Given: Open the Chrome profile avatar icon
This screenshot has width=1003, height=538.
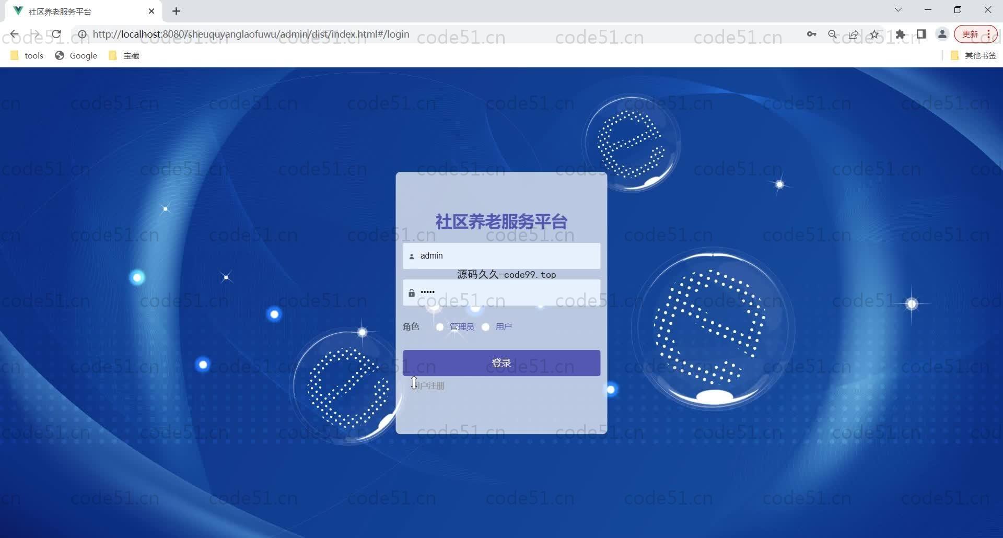Looking at the screenshot, I should click(942, 34).
